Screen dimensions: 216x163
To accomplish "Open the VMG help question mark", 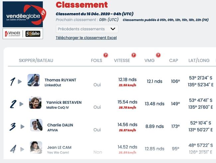I will pos(158,55).
